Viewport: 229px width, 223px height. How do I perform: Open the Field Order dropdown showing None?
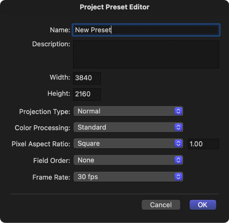click(124, 160)
